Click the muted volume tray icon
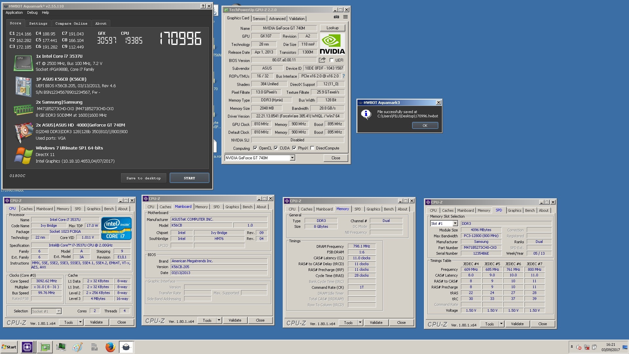629x354 pixels. tap(579, 347)
